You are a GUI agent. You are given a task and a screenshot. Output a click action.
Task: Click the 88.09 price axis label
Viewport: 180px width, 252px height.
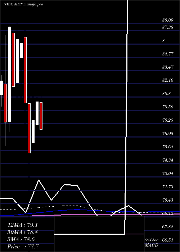(x=168, y=20)
